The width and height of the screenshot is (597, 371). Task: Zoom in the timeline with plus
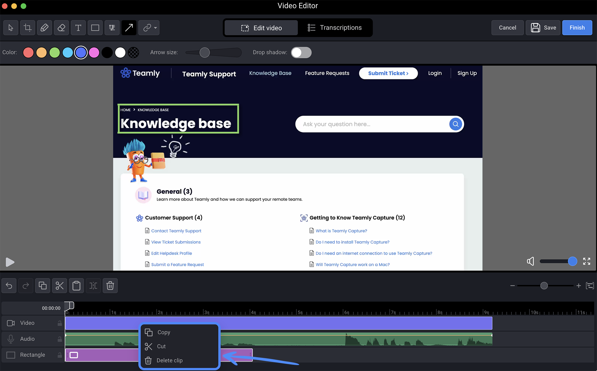[579, 286]
